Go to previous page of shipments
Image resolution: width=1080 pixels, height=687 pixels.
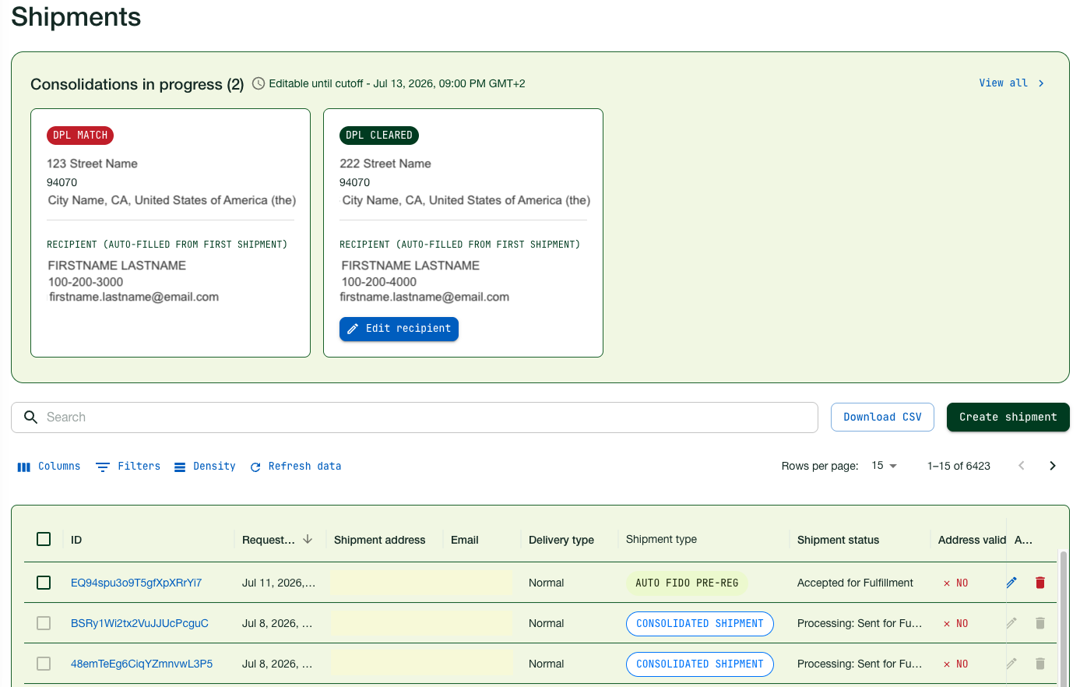[1022, 466]
